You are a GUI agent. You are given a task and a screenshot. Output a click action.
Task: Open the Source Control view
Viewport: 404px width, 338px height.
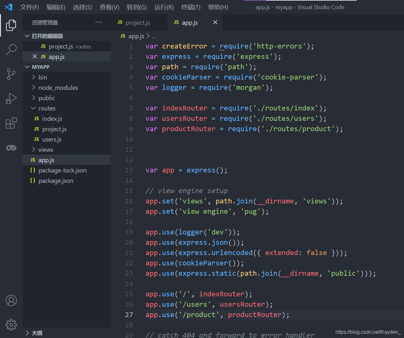[x=11, y=74]
